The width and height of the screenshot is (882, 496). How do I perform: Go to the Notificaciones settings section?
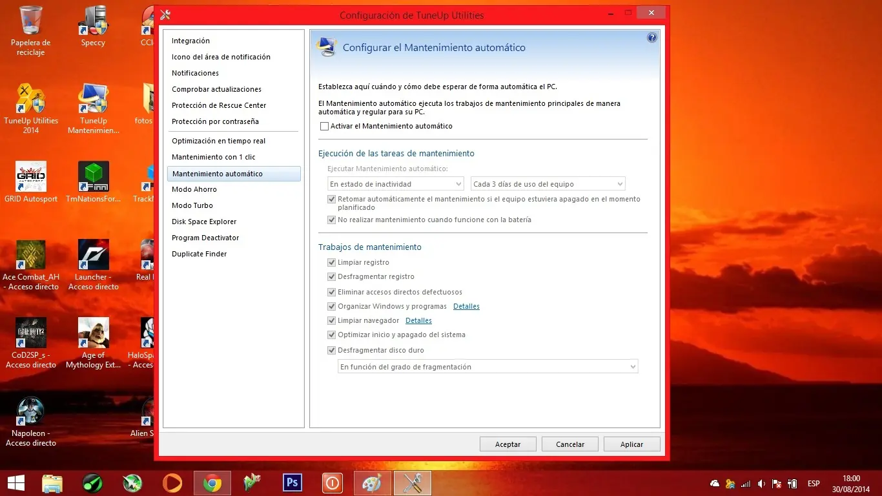point(195,74)
